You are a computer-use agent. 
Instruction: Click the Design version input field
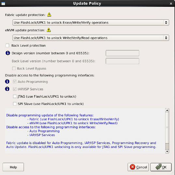pos(122,53)
